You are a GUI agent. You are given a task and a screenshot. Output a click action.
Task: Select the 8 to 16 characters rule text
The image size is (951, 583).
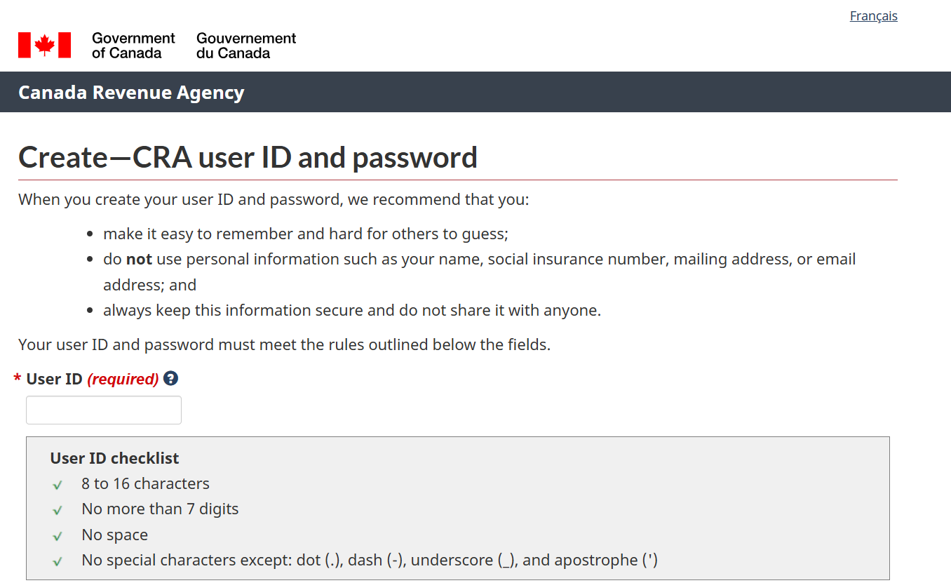pos(145,483)
